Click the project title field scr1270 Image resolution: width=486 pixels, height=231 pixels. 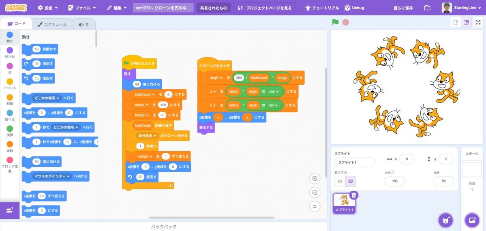(163, 8)
